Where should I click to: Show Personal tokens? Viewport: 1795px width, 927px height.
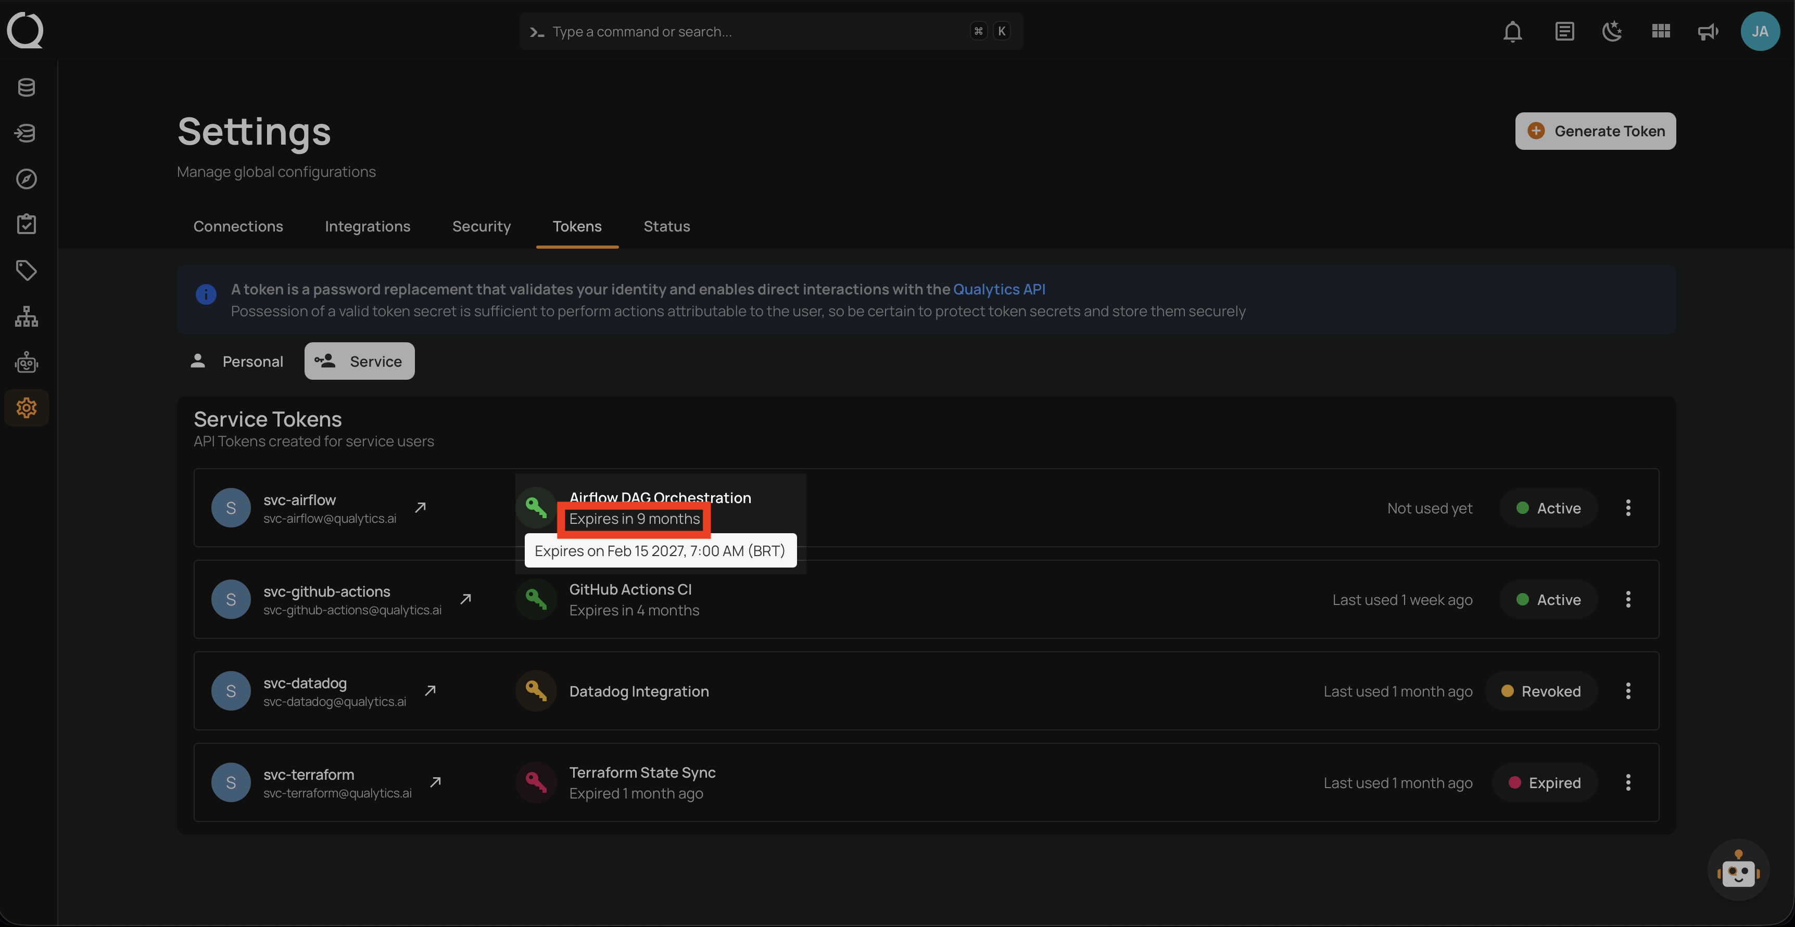click(x=237, y=362)
